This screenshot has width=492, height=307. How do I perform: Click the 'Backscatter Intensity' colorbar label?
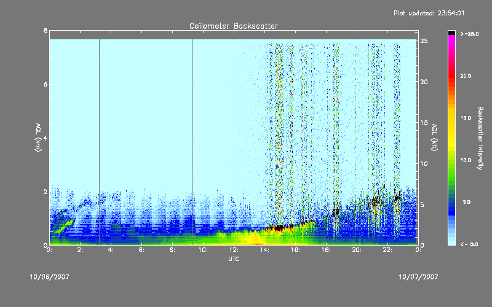point(480,138)
